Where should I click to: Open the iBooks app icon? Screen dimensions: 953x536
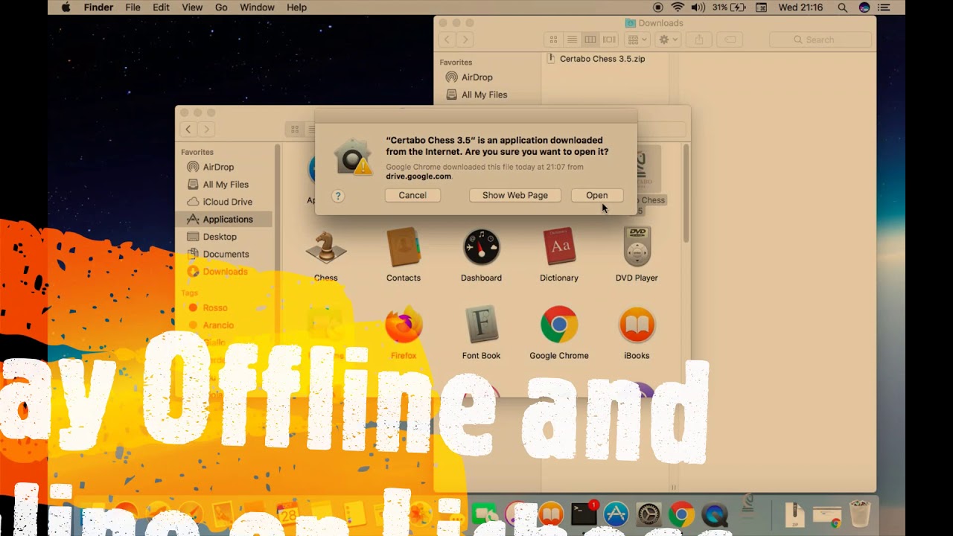(637, 325)
